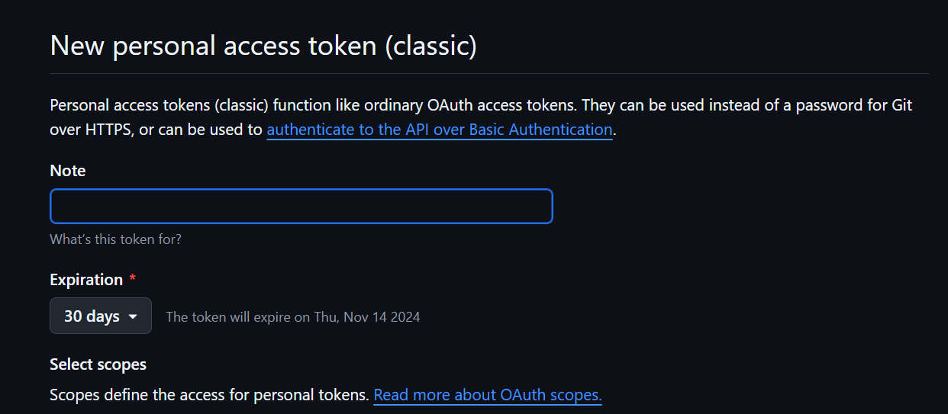Click the caret arrow beside "30 days"
This screenshot has height=414, width=948.
click(133, 316)
